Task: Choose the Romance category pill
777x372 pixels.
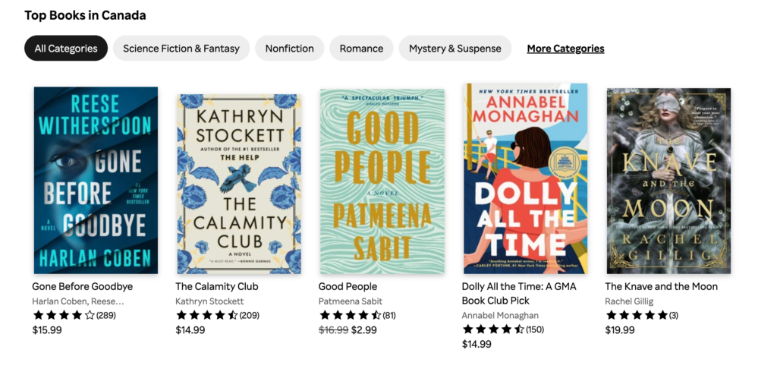Action: pos(361,48)
